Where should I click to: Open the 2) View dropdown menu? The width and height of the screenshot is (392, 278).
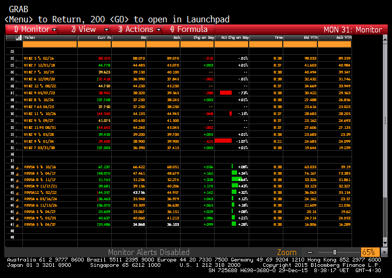[x=84, y=29]
